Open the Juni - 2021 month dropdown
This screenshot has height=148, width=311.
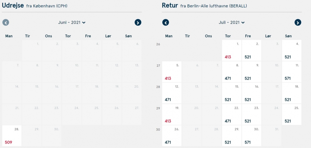pos(72,22)
